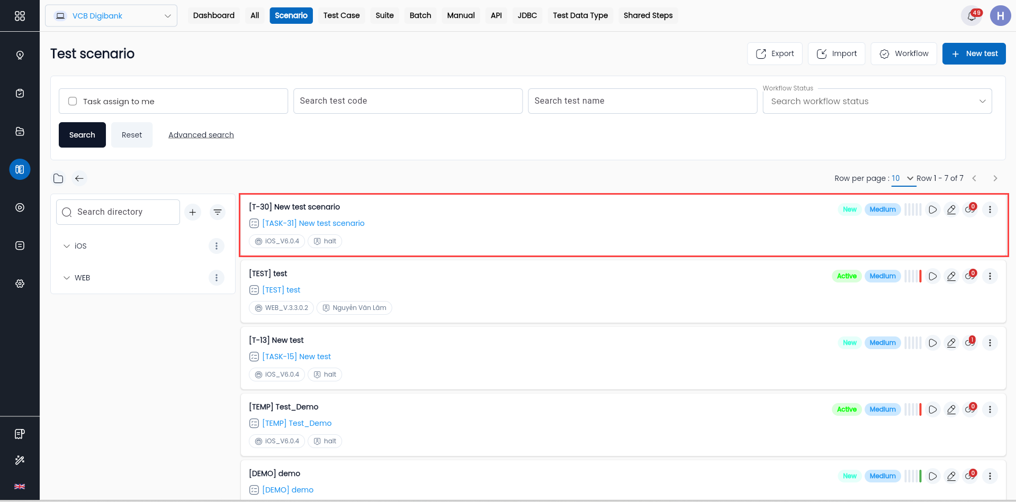
Task: Change rows per page dropdown
Action: point(903,178)
